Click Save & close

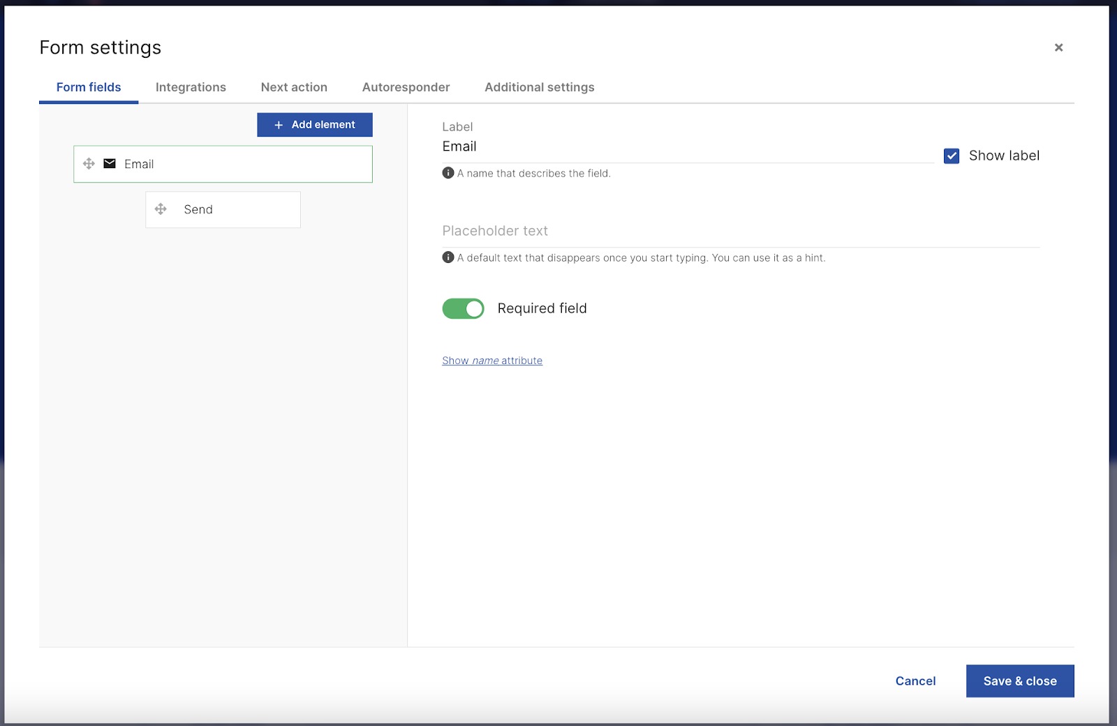tap(1019, 681)
